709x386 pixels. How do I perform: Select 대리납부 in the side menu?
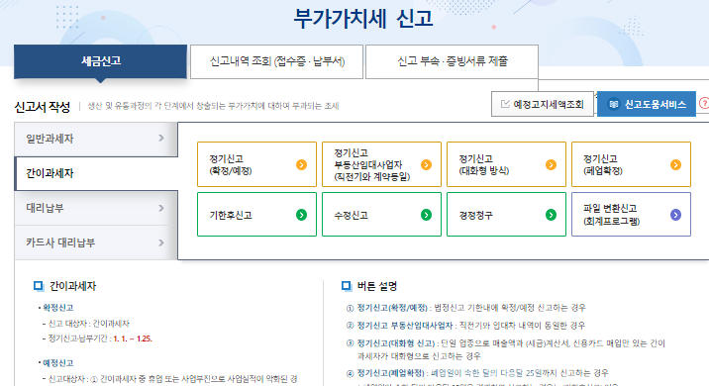[x=96, y=208]
